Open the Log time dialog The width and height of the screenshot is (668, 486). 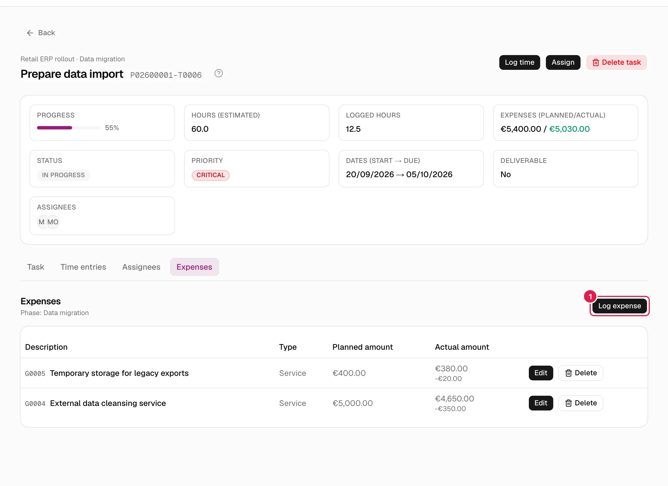pyautogui.click(x=519, y=62)
